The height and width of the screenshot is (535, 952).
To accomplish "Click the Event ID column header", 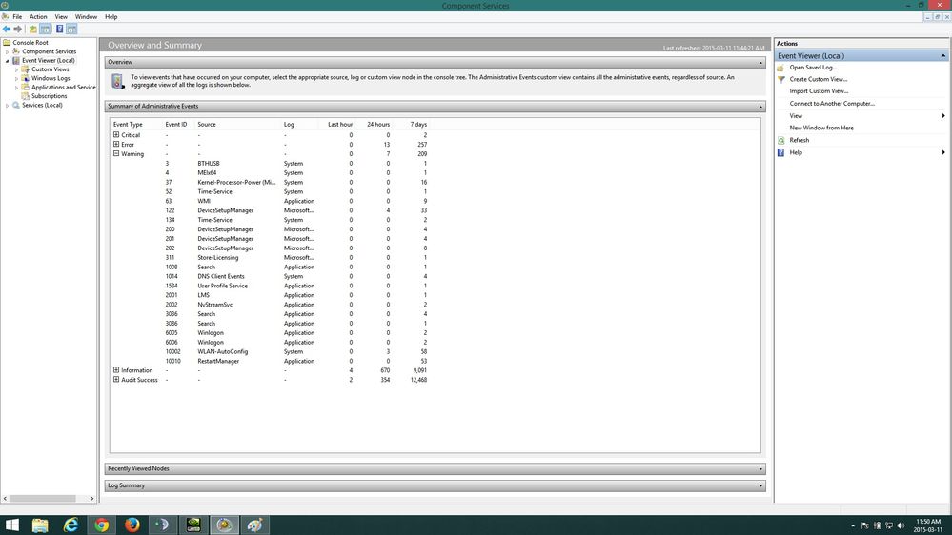I will coord(176,125).
